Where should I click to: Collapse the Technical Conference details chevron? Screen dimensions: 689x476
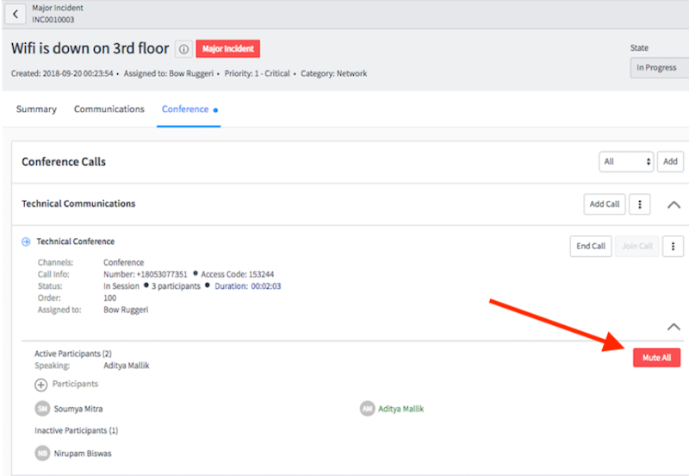point(673,327)
